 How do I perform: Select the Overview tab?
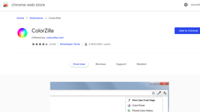[x=79, y=64]
